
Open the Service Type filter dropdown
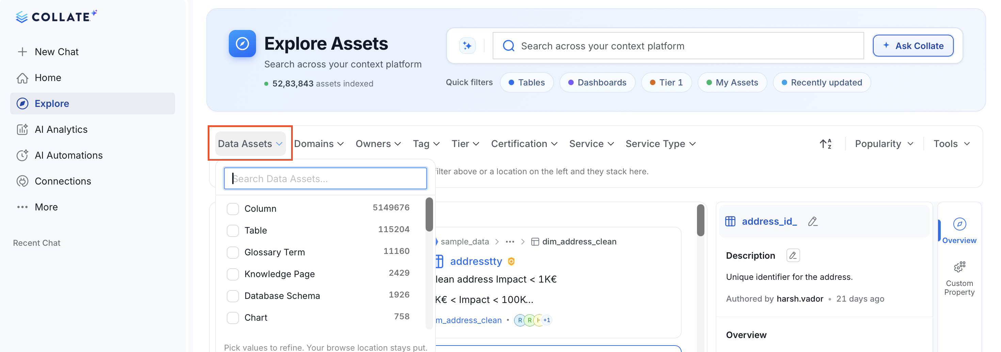(660, 144)
